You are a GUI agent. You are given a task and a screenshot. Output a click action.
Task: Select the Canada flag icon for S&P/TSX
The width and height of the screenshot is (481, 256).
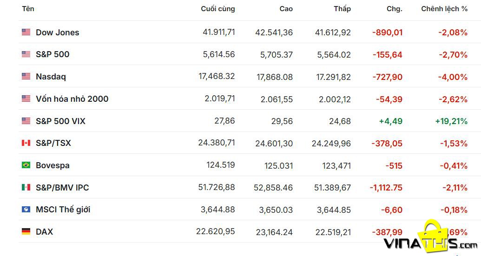pyautogui.click(x=26, y=143)
